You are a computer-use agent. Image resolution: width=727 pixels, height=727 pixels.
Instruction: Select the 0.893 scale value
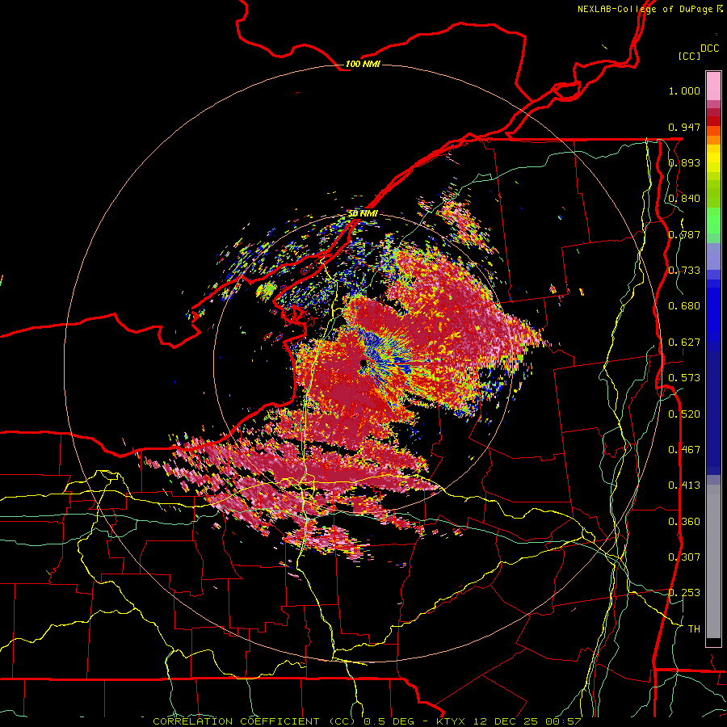pyautogui.click(x=684, y=162)
